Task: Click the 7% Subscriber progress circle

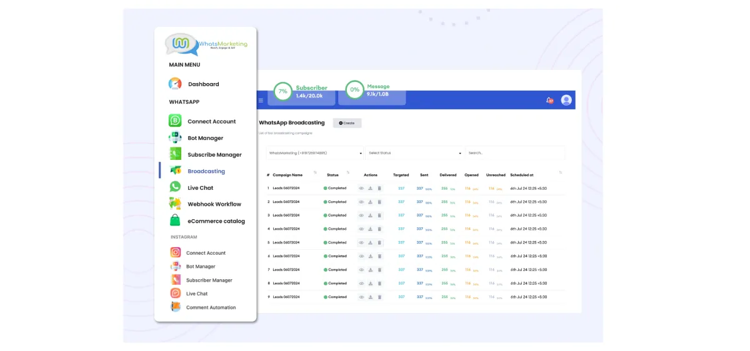Action: 283,91
